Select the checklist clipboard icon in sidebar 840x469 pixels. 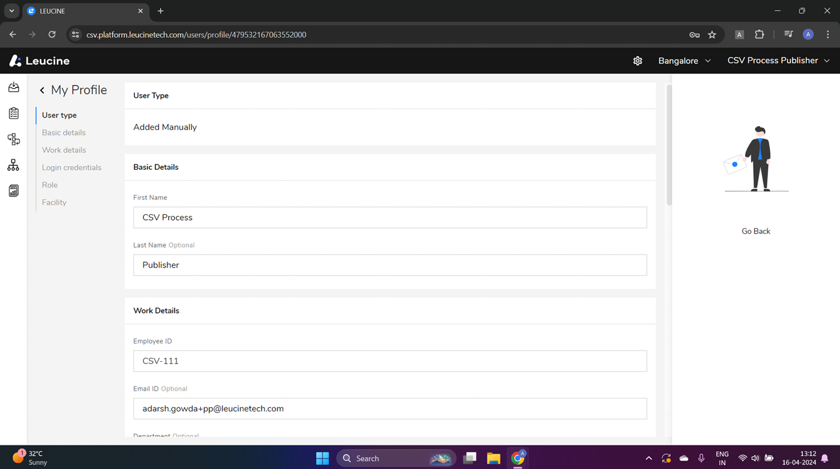click(14, 113)
